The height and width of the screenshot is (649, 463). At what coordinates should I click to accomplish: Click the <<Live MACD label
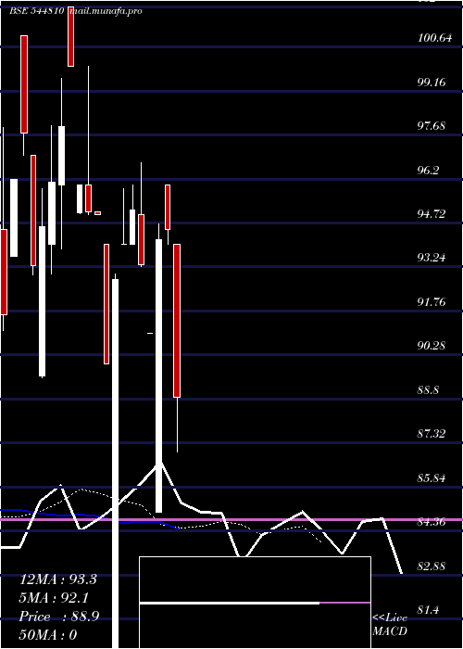390,624
